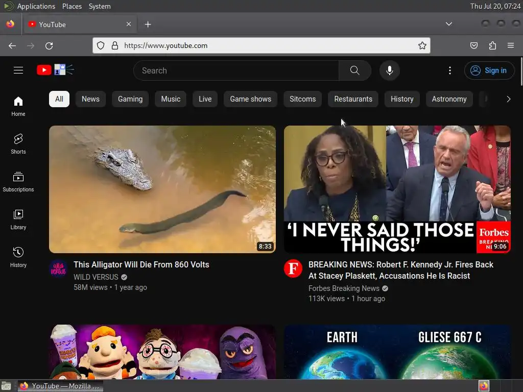The width and height of the screenshot is (523, 392).
Task: Click the Sign in button
Action: tap(489, 70)
